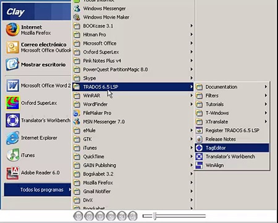Jump to the end of the video
This screenshot has width=278, height=223.
(x=122, y=216)
